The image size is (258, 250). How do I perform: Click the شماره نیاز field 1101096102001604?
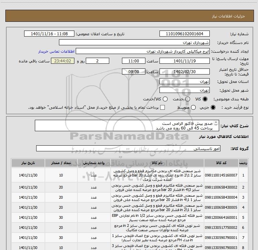tap(184, 34)
